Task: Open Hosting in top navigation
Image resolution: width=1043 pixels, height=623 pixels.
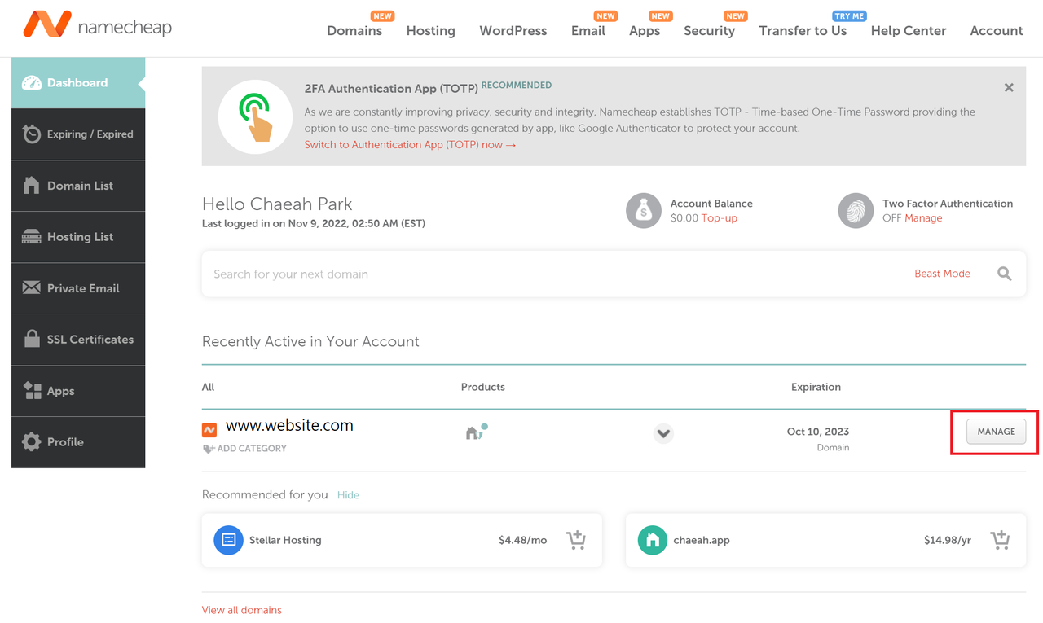Action: pyautogui.click(x=431, y=30)
